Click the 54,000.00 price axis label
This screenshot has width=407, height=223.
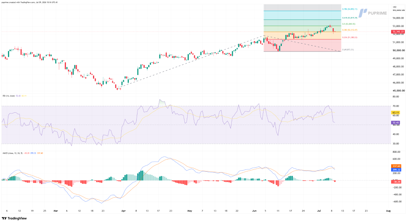(x=398, y=18)
